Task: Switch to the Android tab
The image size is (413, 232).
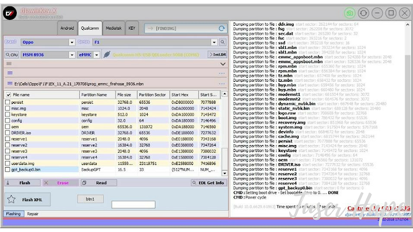Action: pos(67,28)
